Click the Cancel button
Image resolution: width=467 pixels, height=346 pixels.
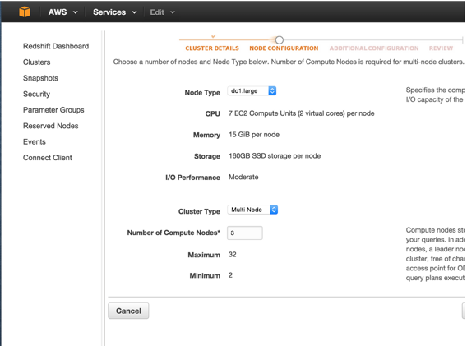[128, 311]
